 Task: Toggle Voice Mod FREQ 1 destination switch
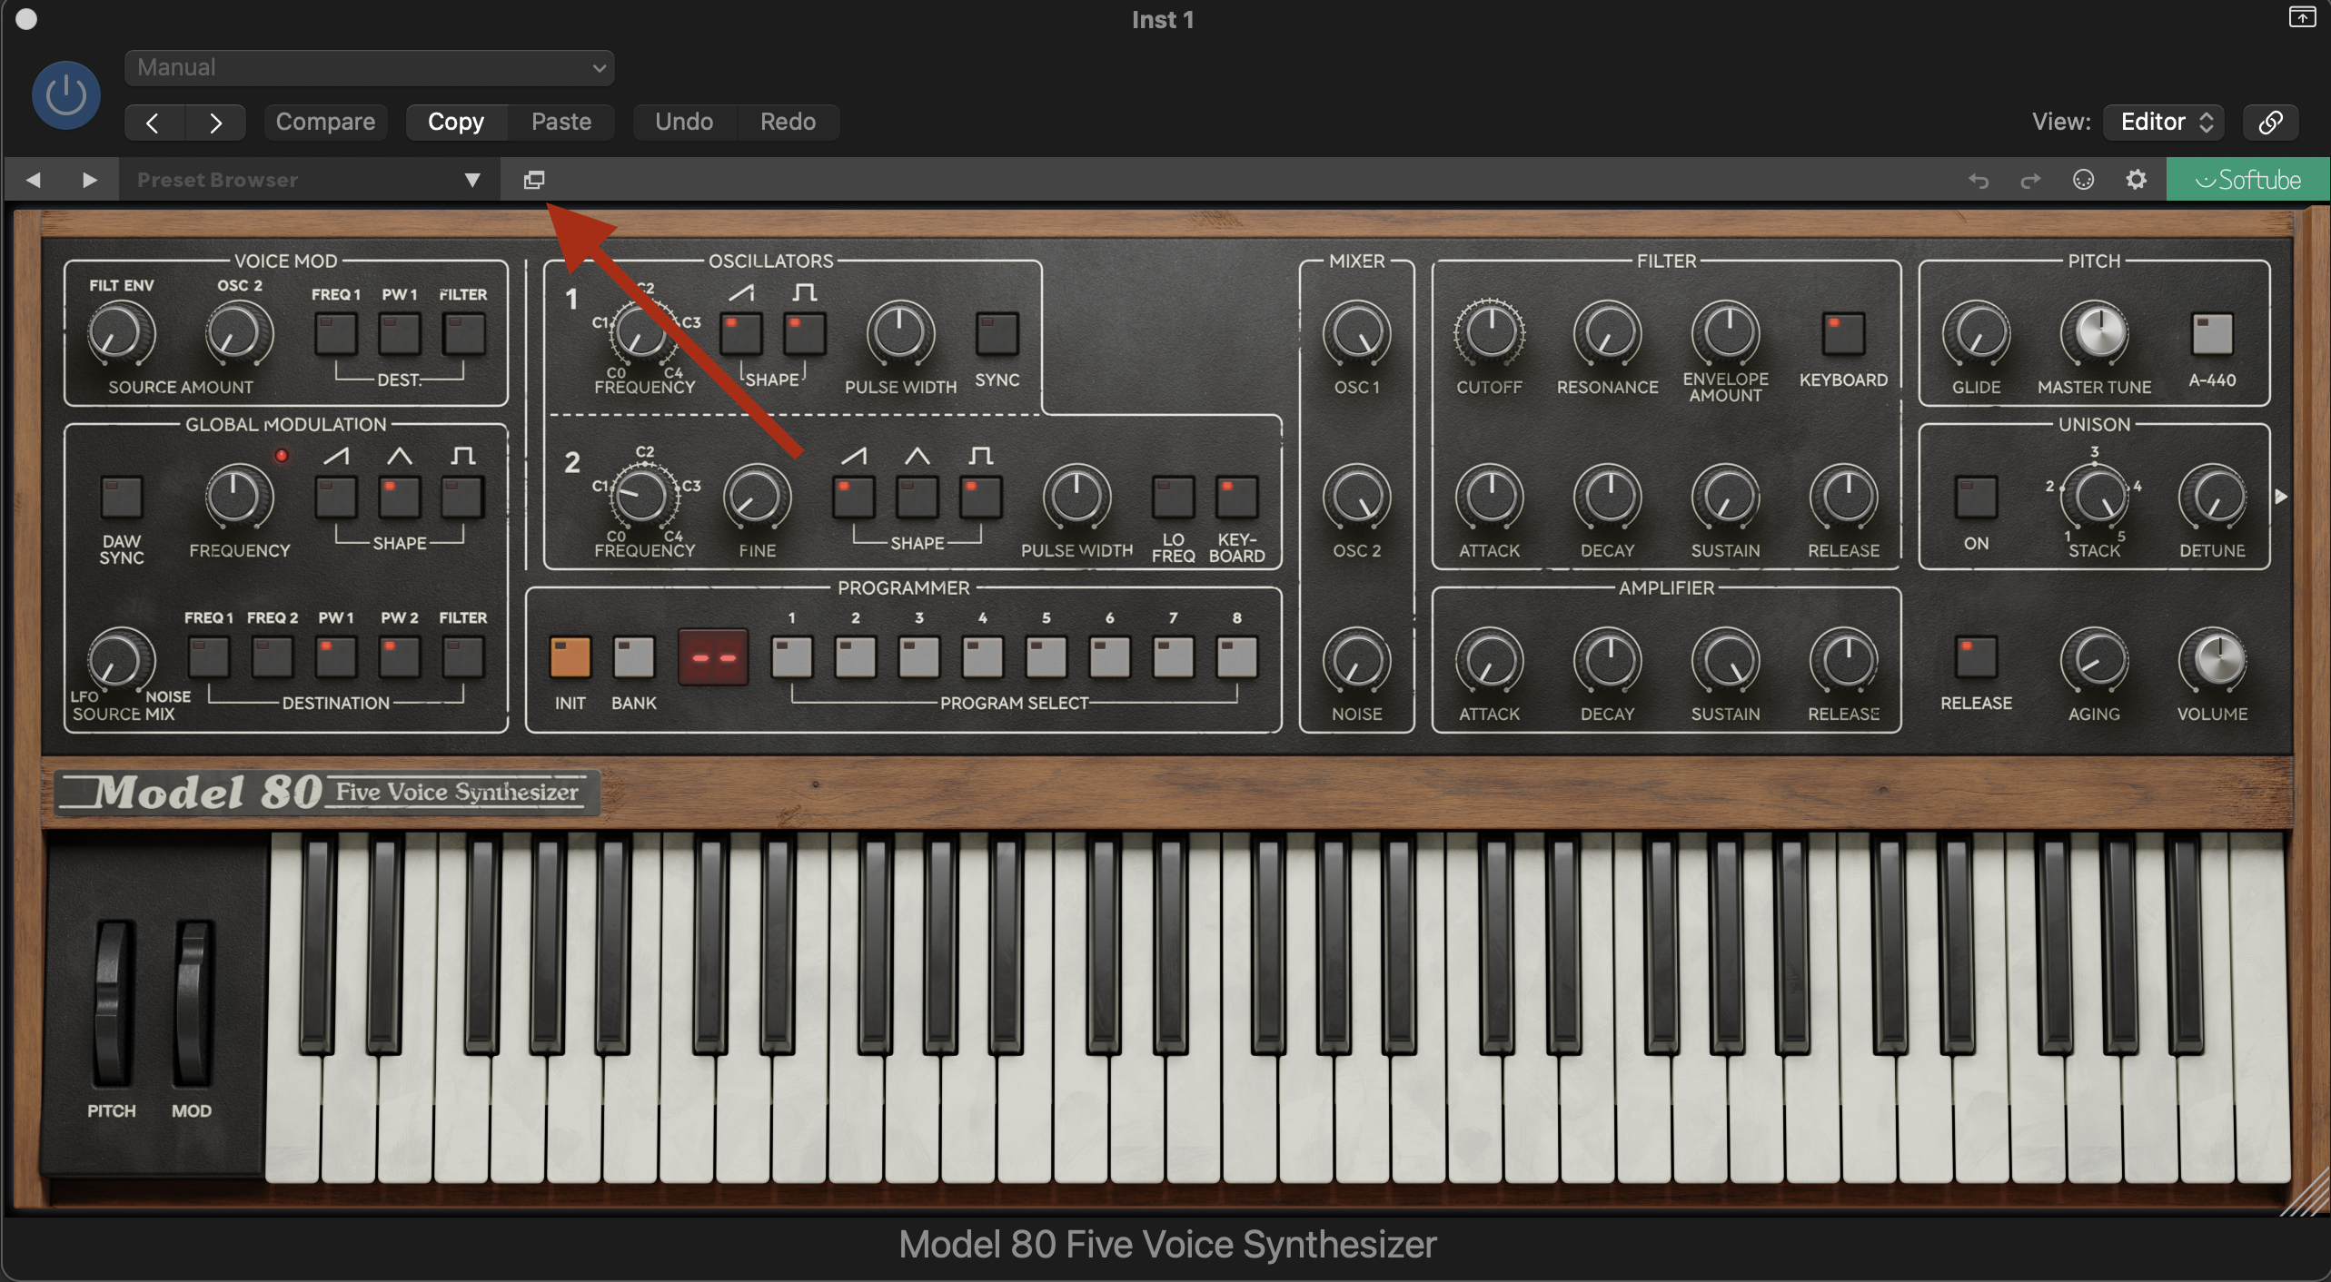click(x=336, y=334)
